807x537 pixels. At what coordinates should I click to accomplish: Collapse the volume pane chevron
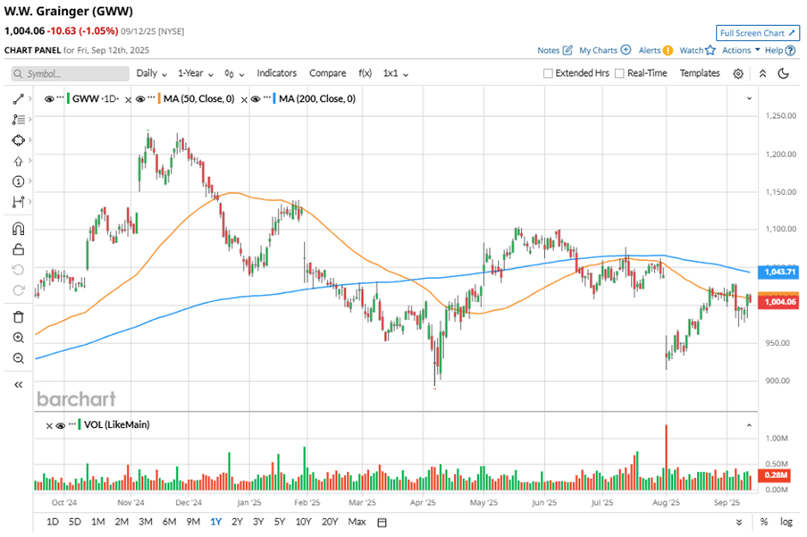coord(749,425)
